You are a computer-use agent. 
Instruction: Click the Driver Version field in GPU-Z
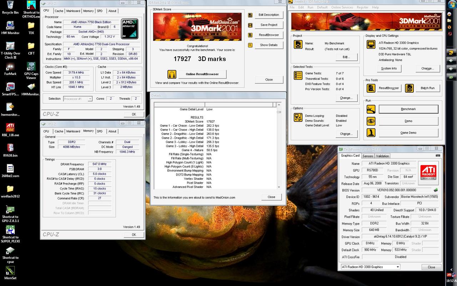click(x=400, y=236)
